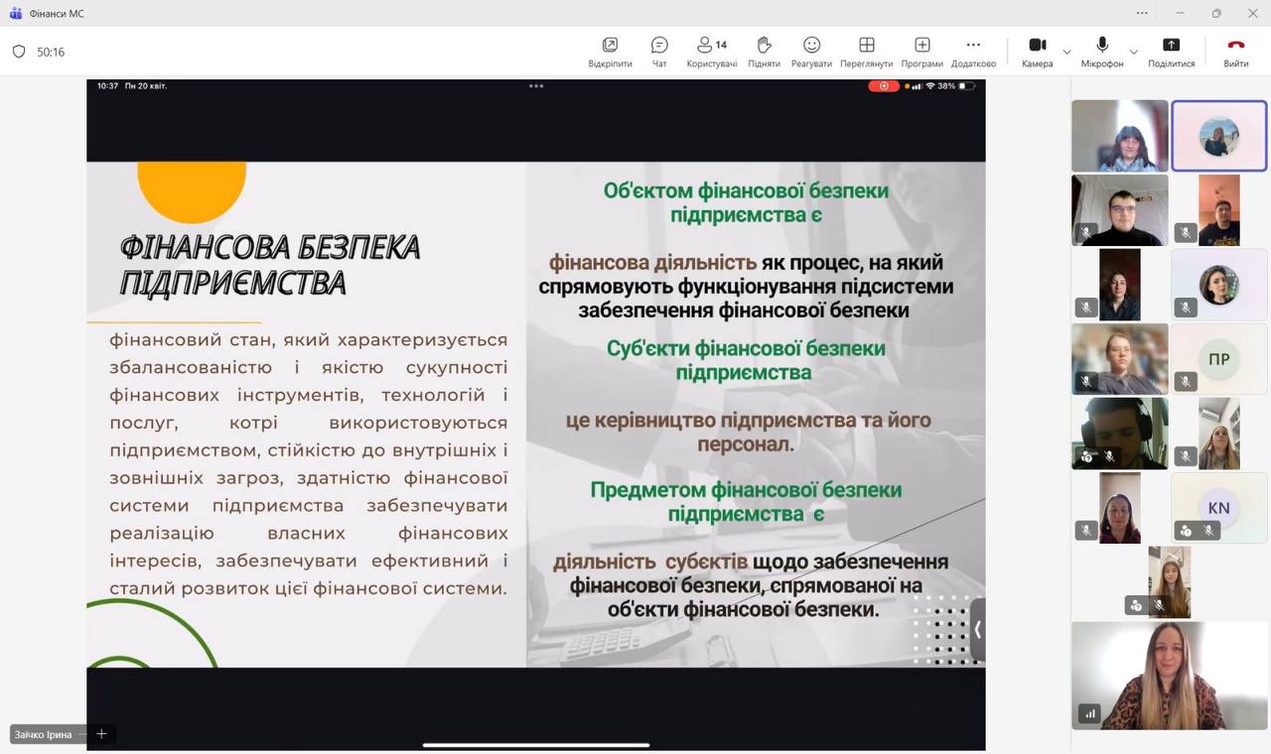1271x754 pixels.
Task: Raise hand with the Підняти button
Action: click(x=764, y=52)
